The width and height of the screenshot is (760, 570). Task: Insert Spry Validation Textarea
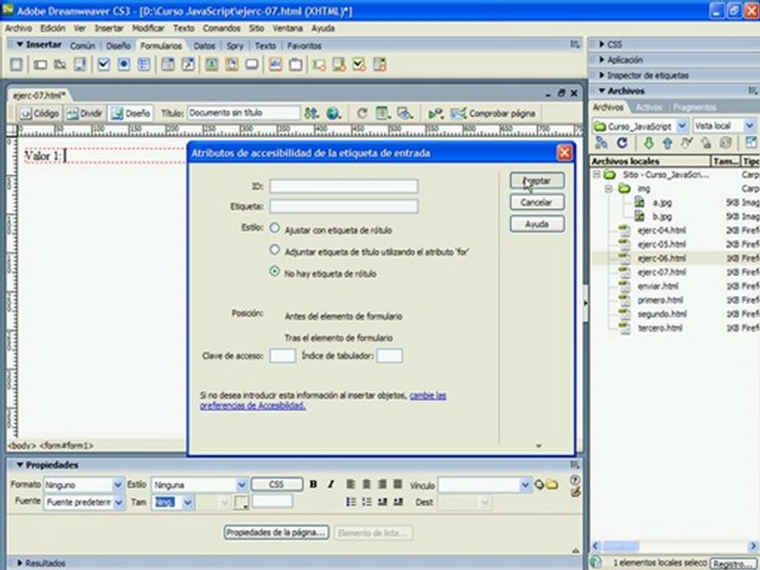339,65
